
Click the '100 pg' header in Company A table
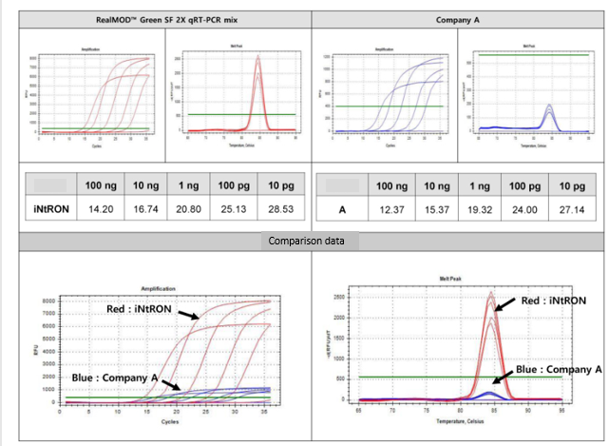(524, 186)
